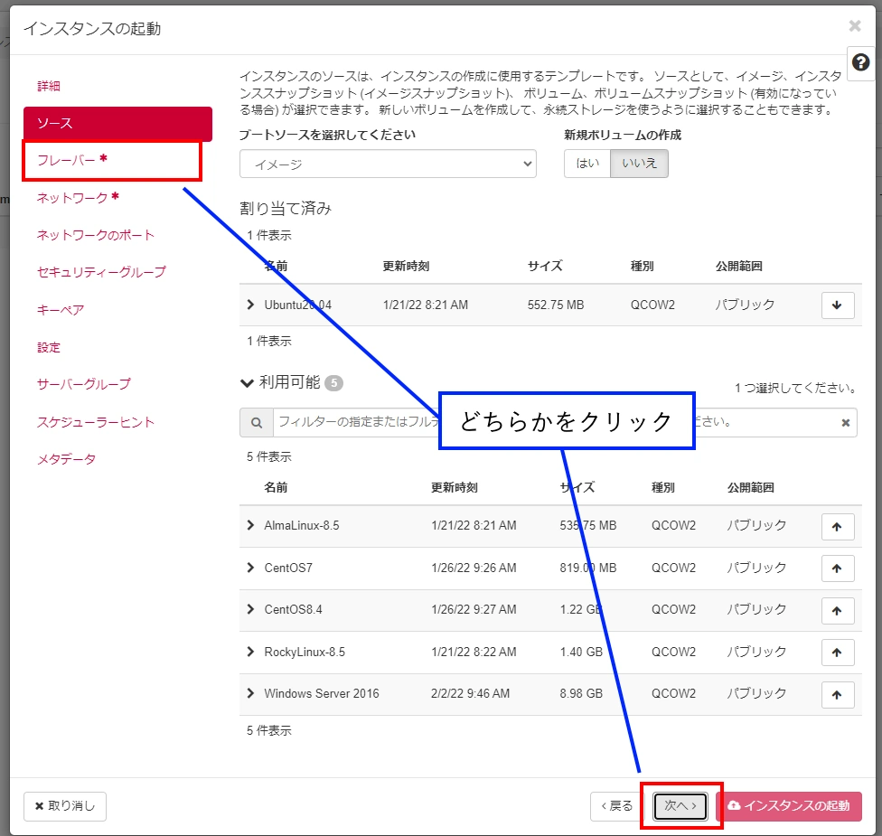Allocate AlmaLinux-8.5 using its up arrow
The width and height of the screenshot is (882, 836).
pyautogui.click(x=837, y=526)
